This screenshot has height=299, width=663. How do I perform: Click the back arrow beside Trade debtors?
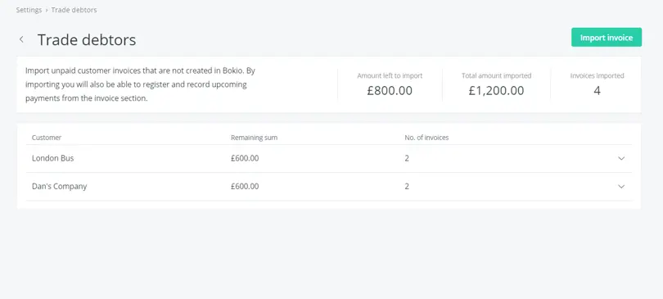pyautogui.click(x=21, y=39)
